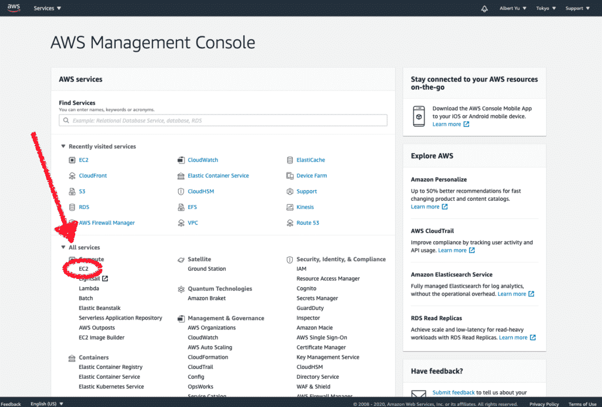Open the Privacy Policy footer link
602x407 pixels.
coord(544,404)
